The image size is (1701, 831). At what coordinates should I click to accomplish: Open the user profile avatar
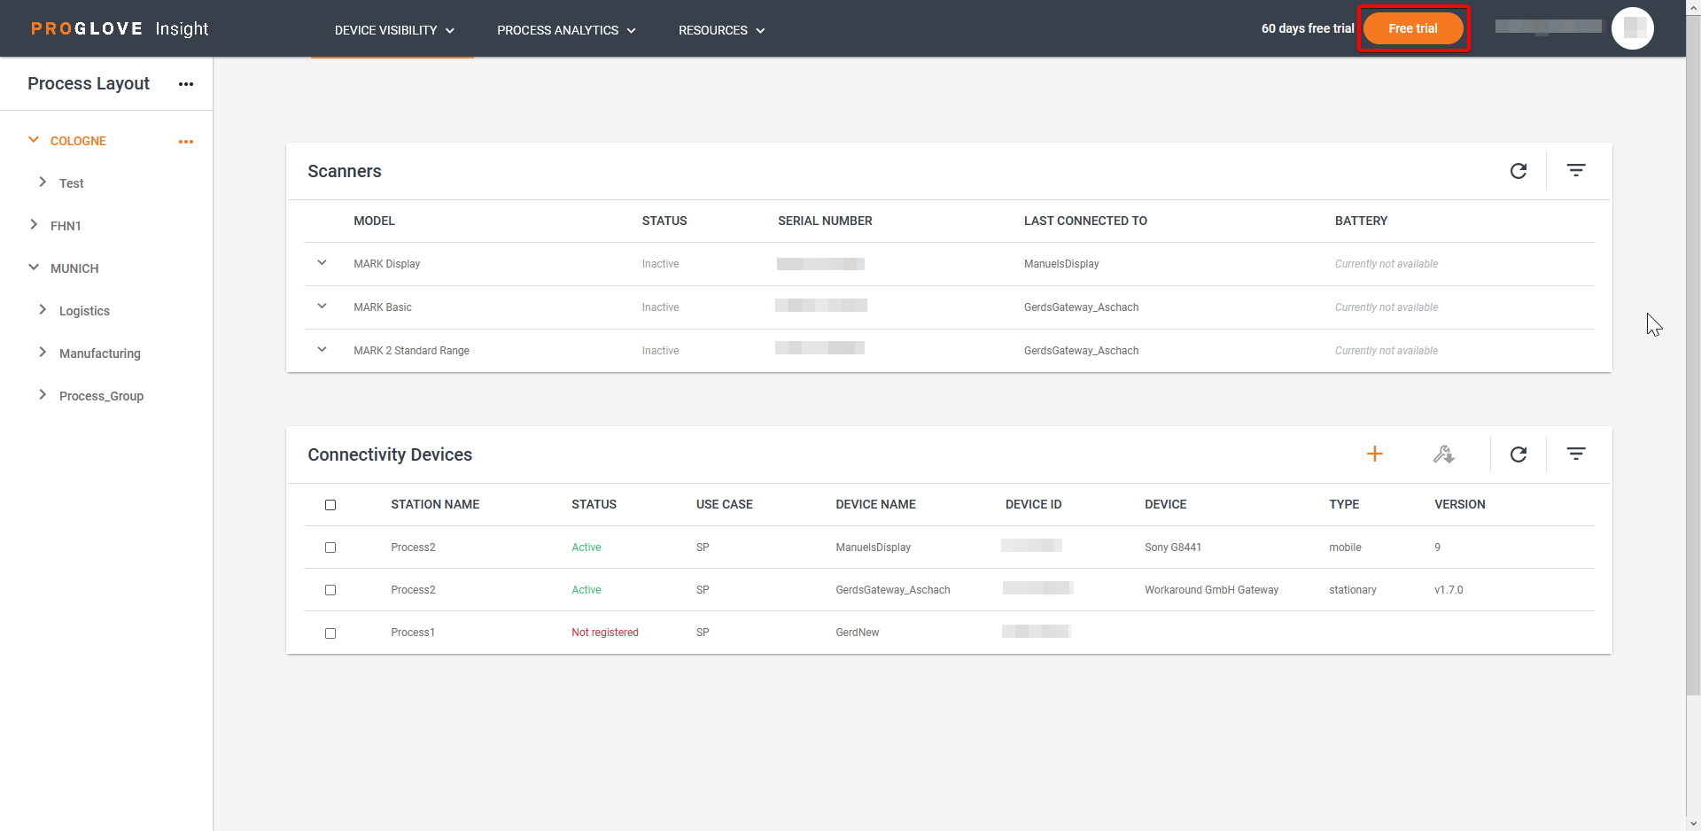(x=1633, y=28)
